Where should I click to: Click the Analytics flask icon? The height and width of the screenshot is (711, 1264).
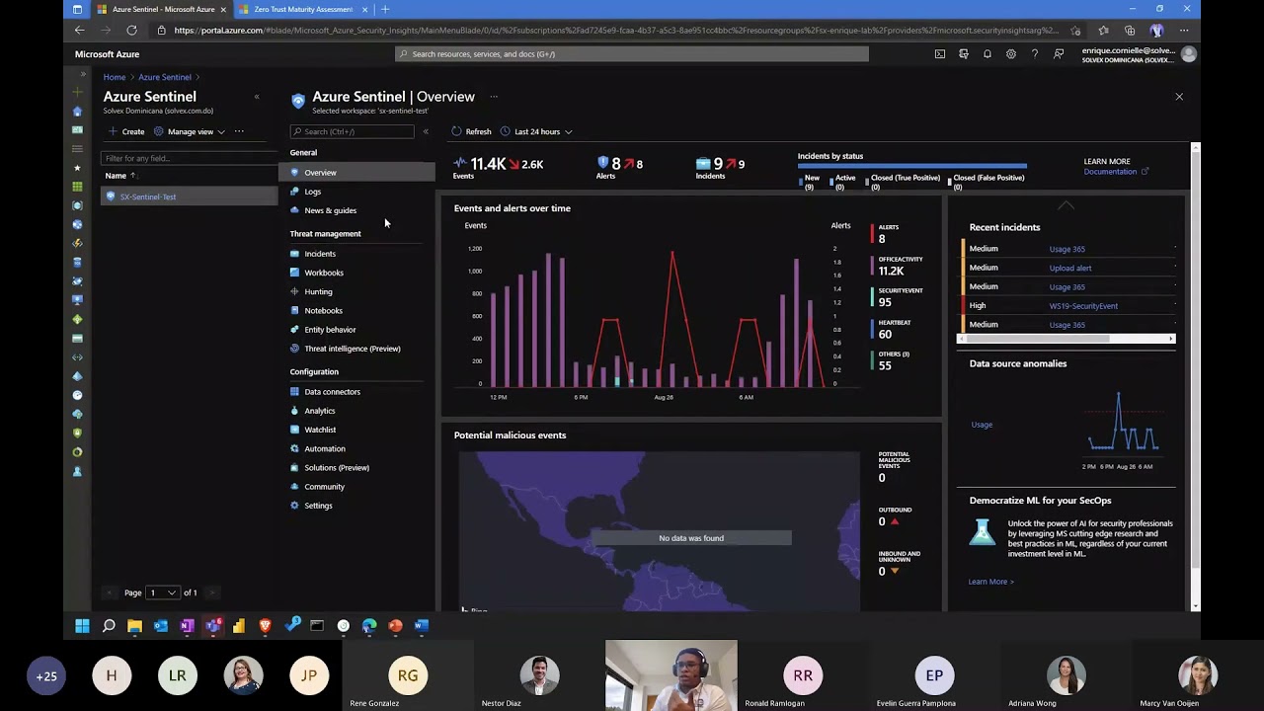294,411
